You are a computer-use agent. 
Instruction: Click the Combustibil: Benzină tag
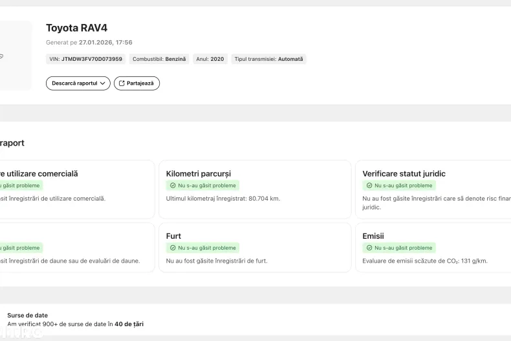(158, 59)
